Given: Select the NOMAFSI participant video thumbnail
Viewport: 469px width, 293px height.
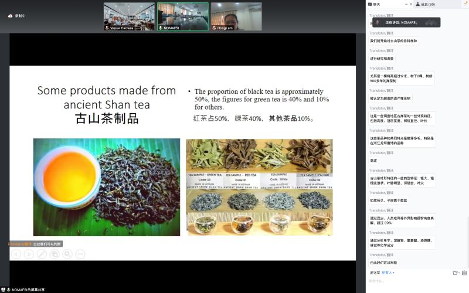Looking at the screenshot, I should point(182,16).
